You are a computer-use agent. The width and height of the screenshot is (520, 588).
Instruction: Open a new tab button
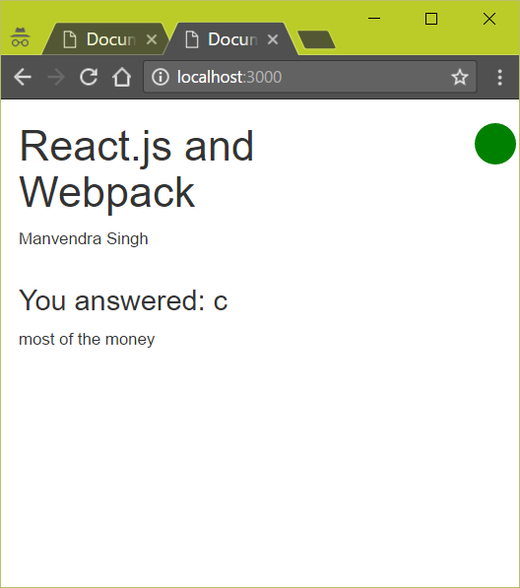[x=316, y=39]
